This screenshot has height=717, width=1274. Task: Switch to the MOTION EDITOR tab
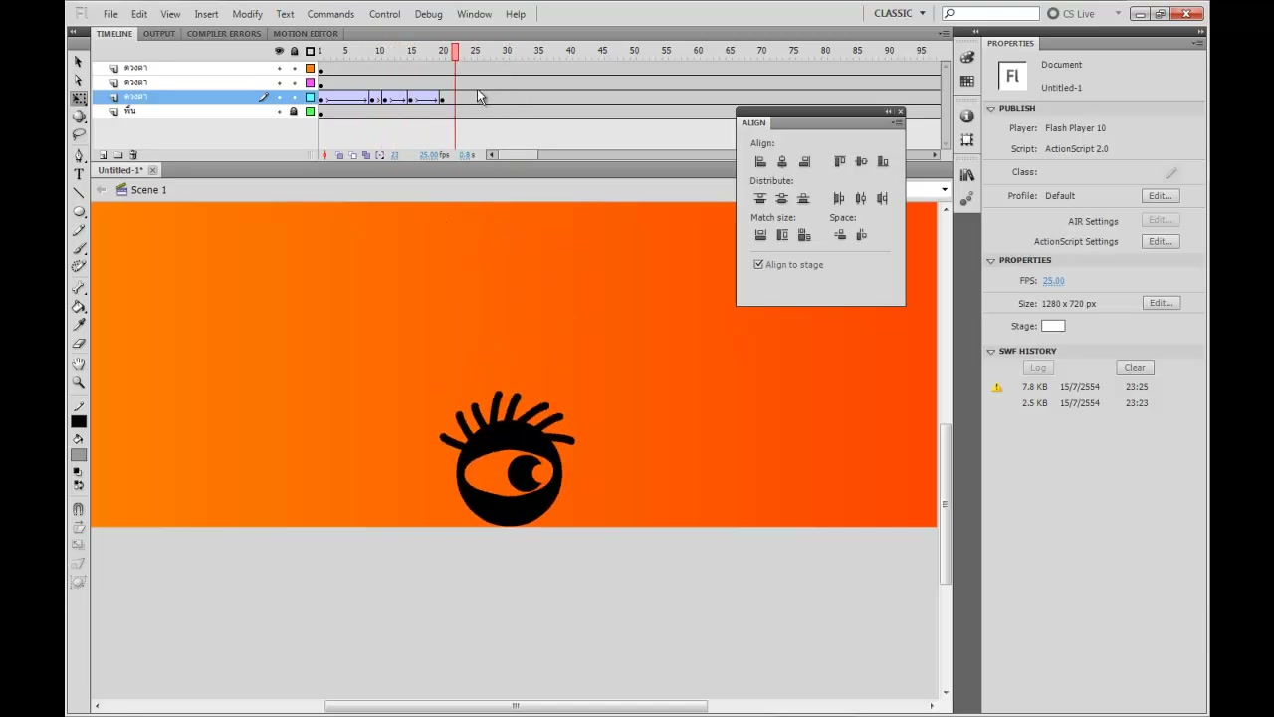(306, 34)
